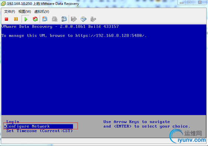Click the red Power Off stop icon
The image size is (208, 146).
6,19
